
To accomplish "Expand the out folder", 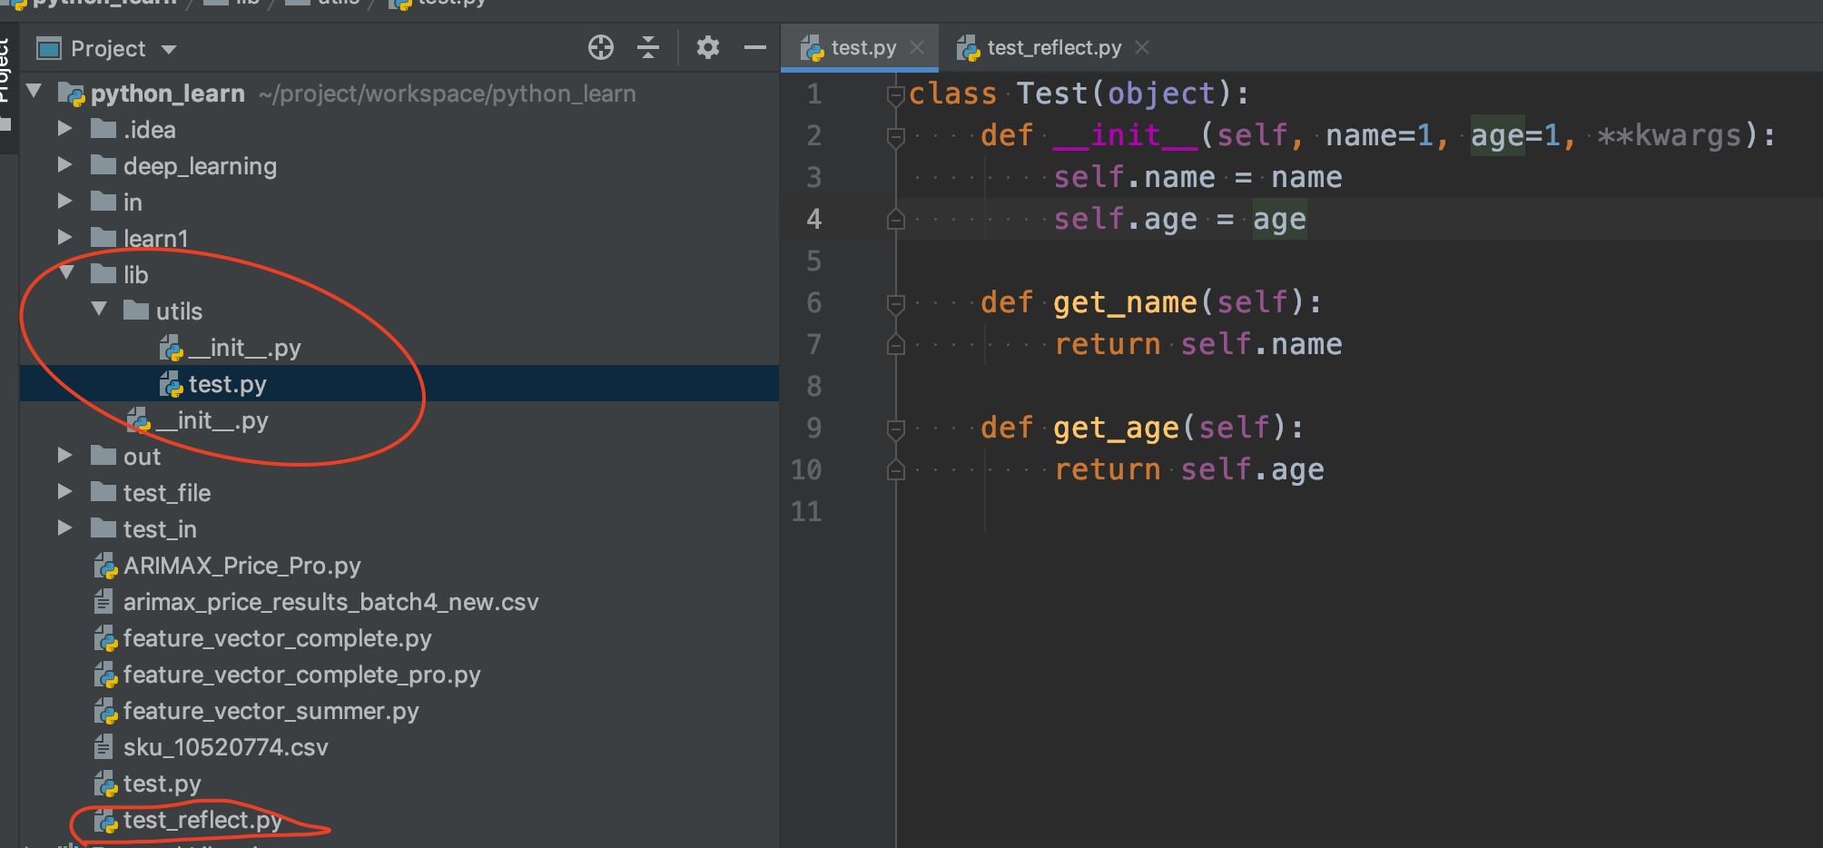I will [64, 455].
